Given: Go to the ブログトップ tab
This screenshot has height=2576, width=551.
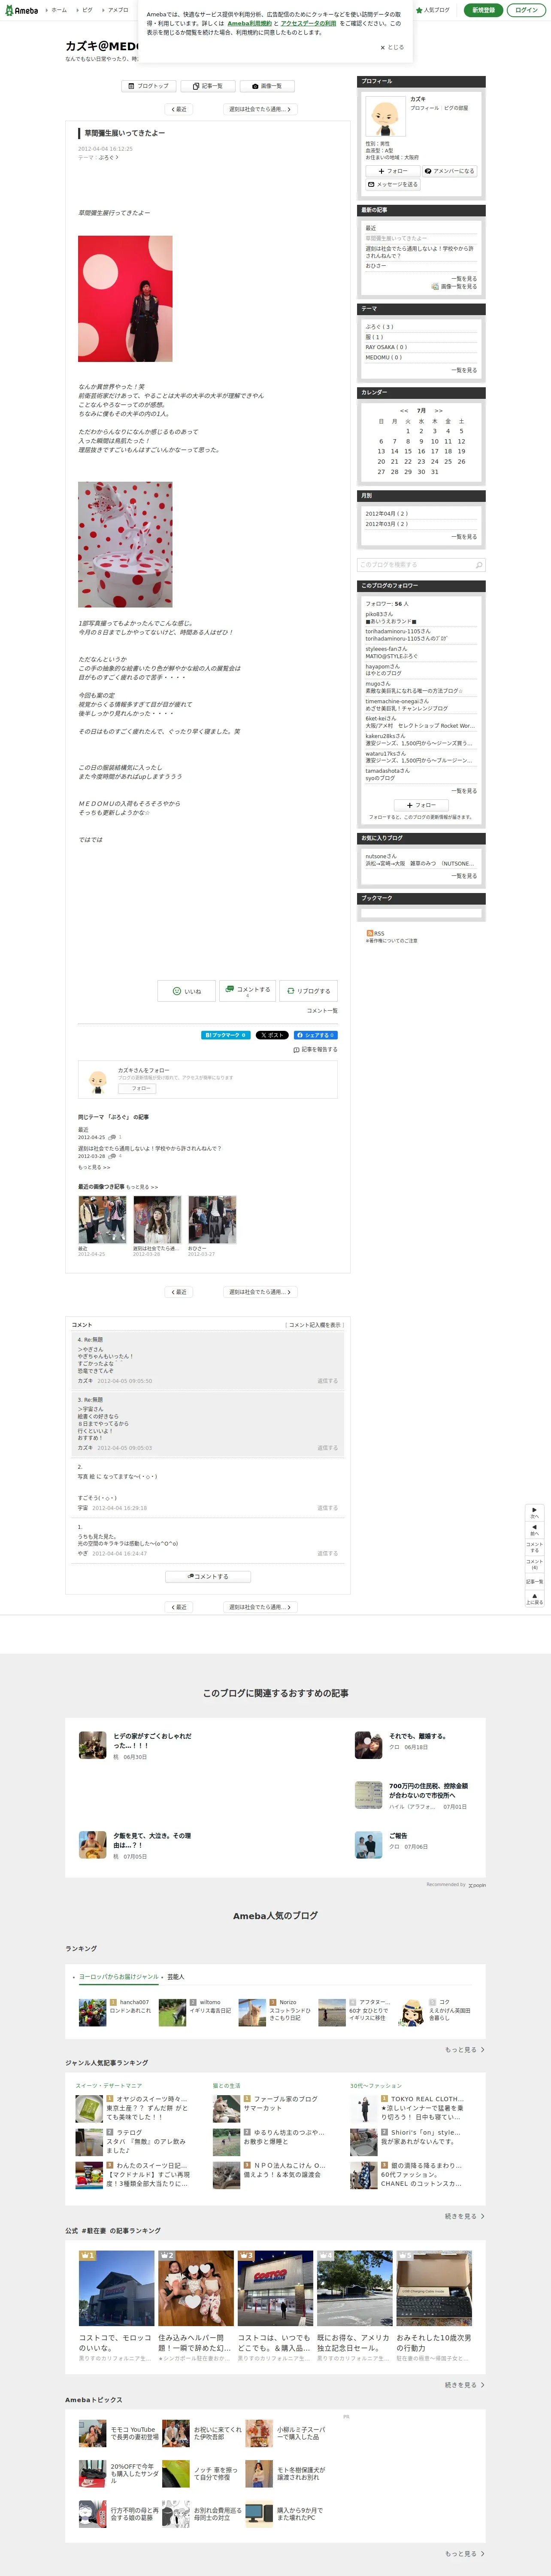Looking at the screenshot, I should [148, 86].
